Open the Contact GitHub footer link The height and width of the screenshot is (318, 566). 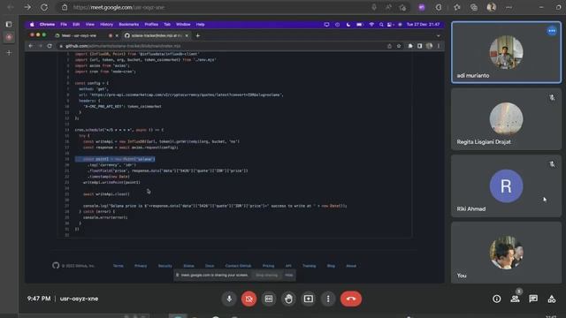[x=238, y=266]
